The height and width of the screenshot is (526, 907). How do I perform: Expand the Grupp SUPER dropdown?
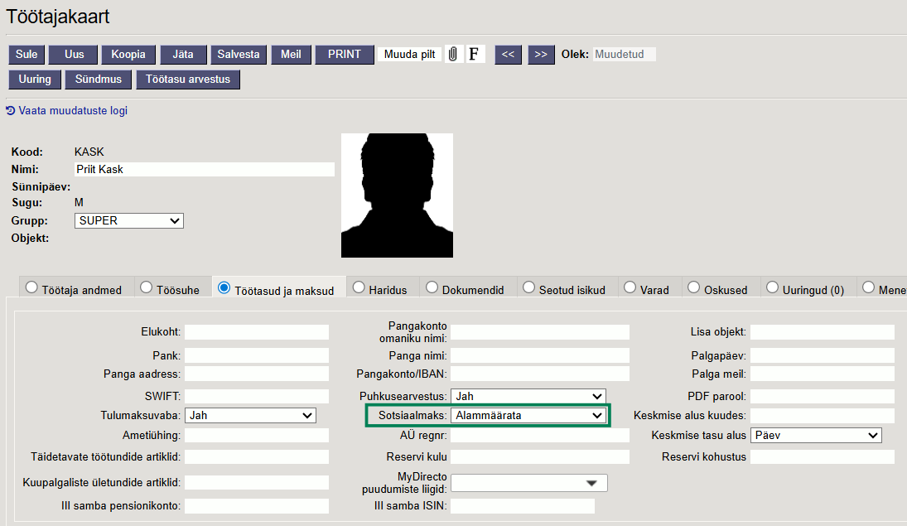[x=128, y=221]
